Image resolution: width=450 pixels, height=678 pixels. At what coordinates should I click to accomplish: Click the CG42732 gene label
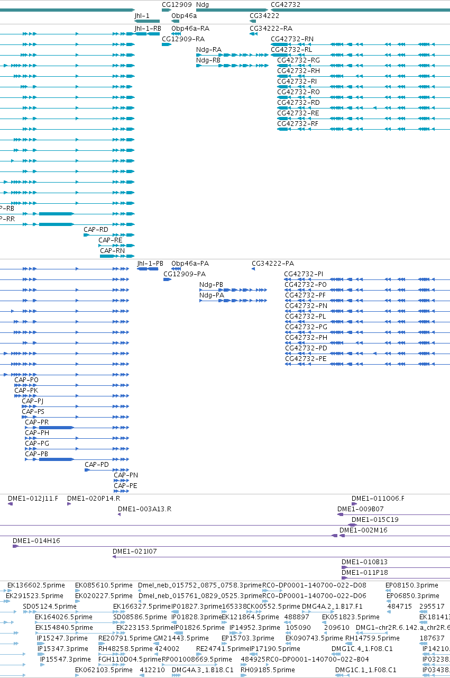pos(286,4)
